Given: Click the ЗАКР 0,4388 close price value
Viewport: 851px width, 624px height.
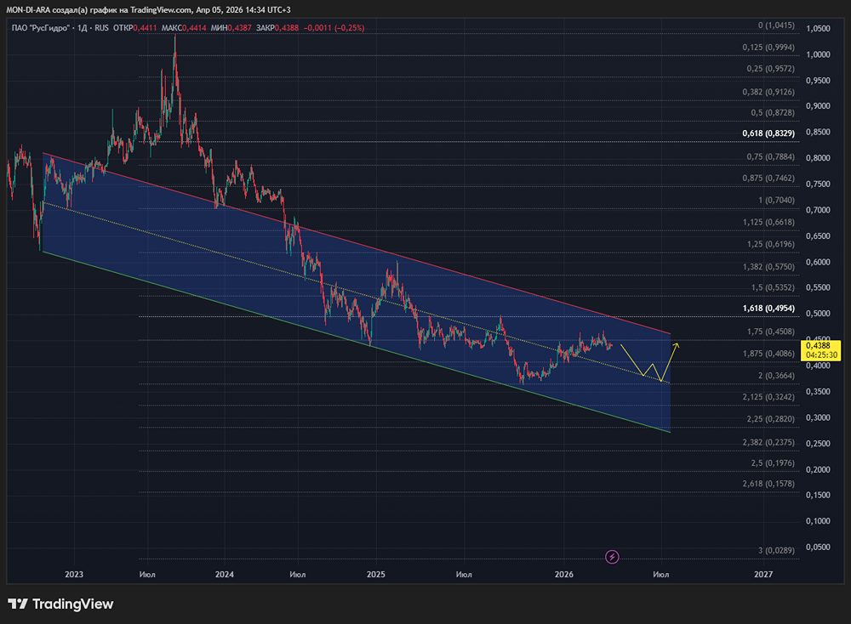Looking at the screenshot, I should pos(277,28).
